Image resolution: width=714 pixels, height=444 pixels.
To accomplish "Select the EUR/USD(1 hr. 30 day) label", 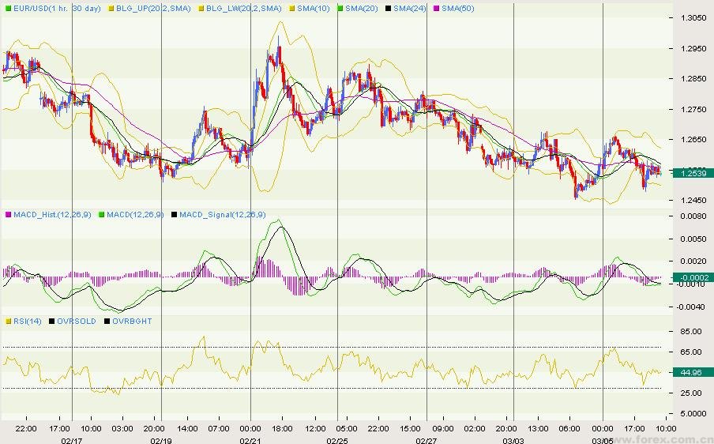I will click(57, 8).
